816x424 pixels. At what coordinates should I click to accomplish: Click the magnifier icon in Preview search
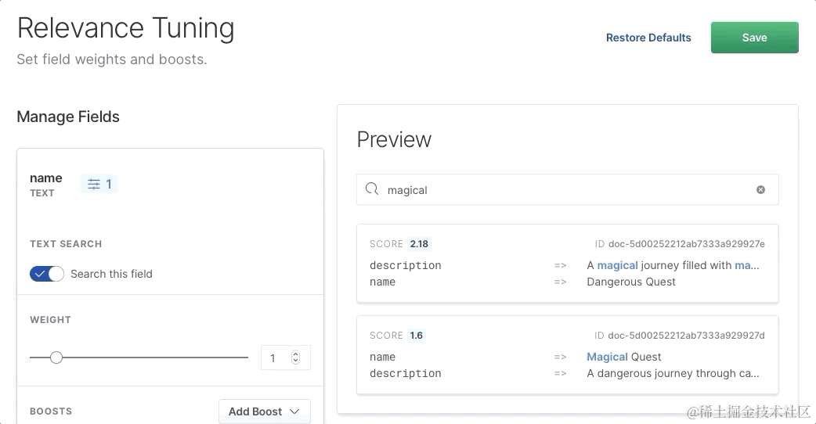coord(372,189)
